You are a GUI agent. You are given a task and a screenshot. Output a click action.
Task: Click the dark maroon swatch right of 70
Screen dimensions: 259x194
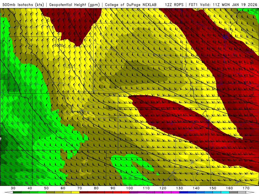(84, 192)
